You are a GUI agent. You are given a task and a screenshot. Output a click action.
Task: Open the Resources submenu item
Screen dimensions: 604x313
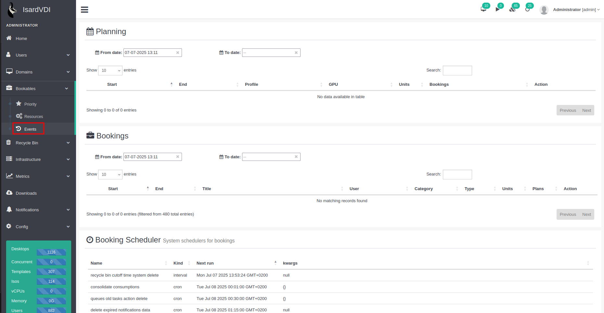point(33,116)
